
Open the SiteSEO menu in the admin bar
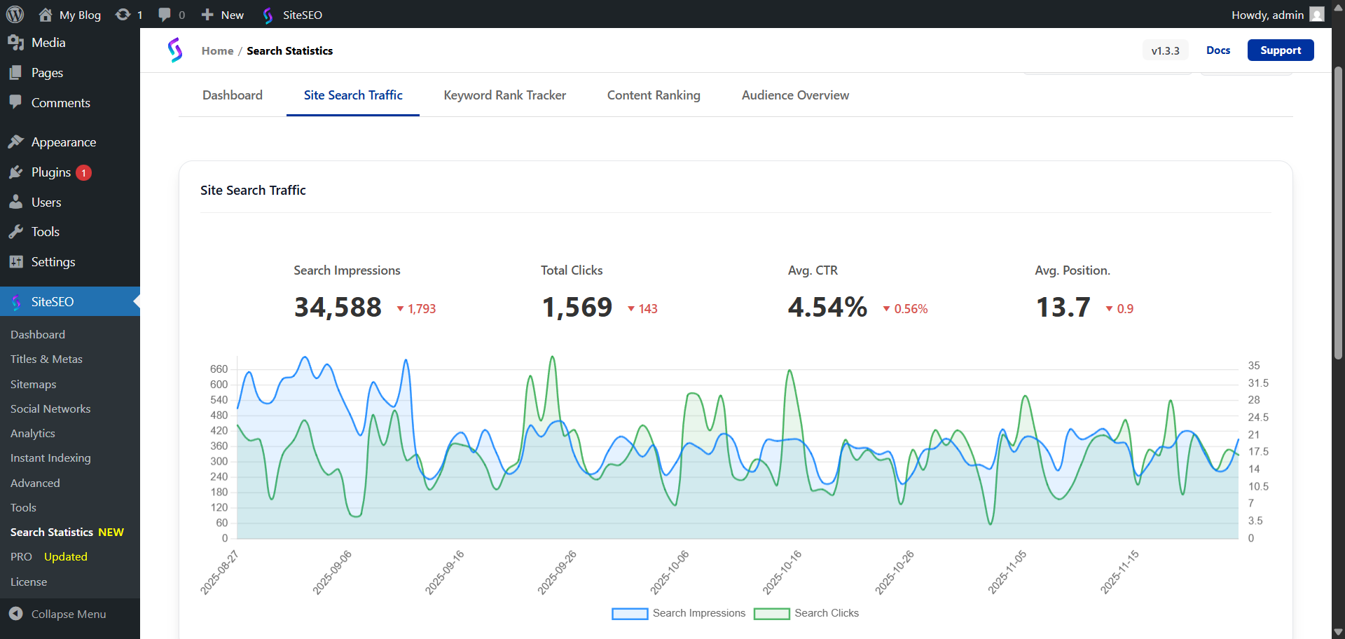click(291, 14)
